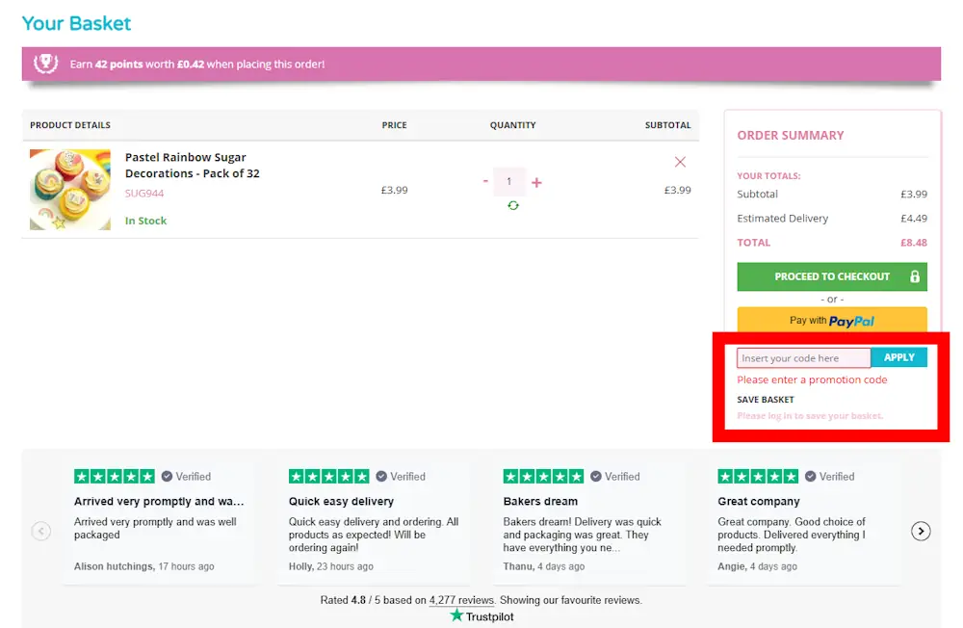Increase quantity with the plus control
This screenshot has width=963, height=628.
[536, 182]
